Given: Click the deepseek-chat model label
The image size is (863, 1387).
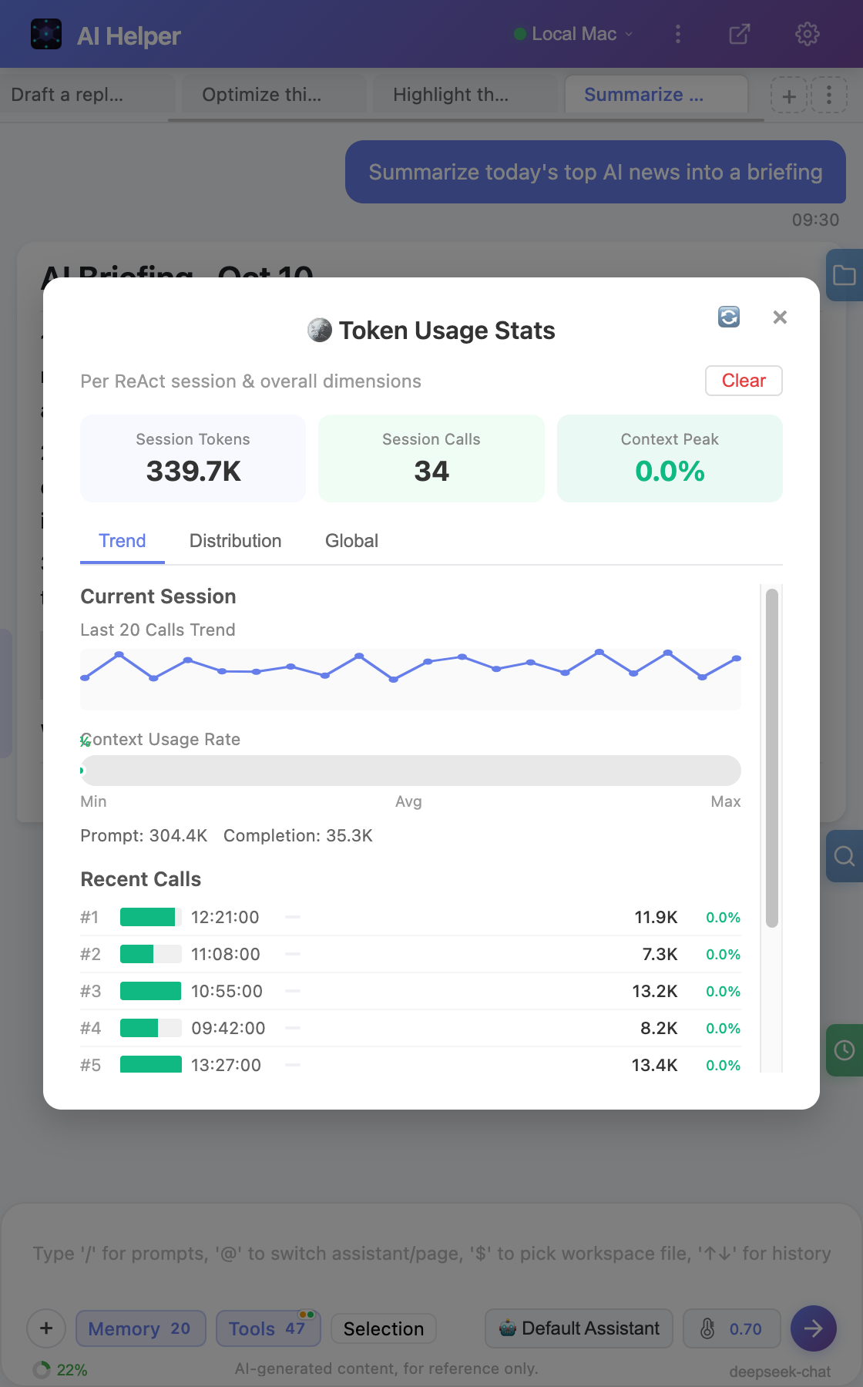Looking at the screenshot, I should click(x=780, y=1372).
